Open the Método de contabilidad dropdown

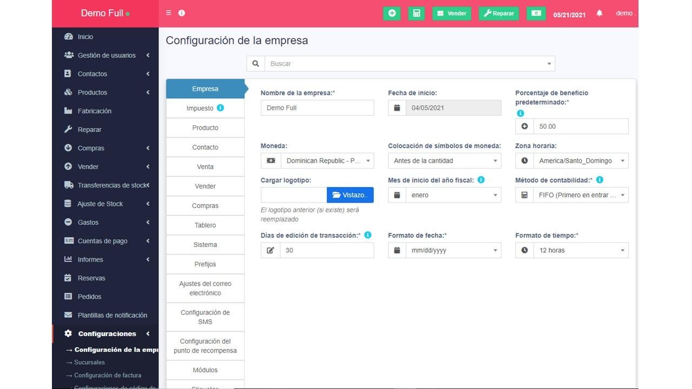pyautogui.click(x=581, y=195)
